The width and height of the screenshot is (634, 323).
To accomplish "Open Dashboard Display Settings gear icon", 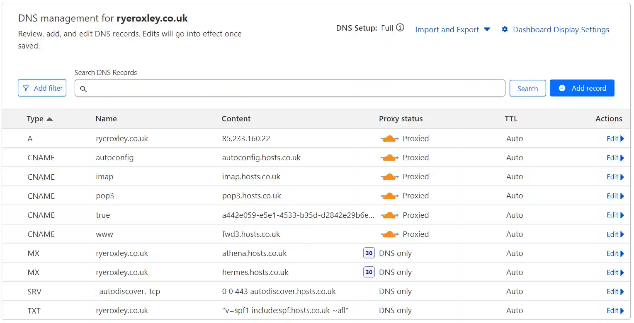I will point(505,29).
